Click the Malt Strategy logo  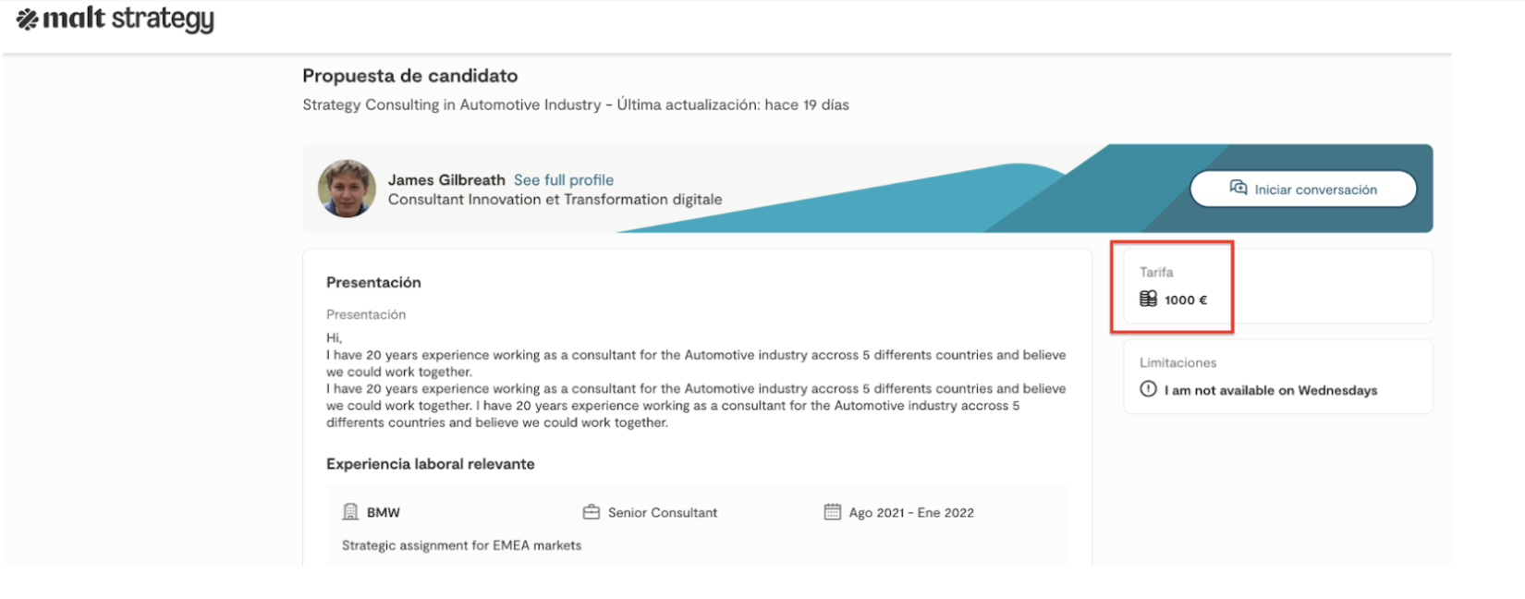coord(116,19)
